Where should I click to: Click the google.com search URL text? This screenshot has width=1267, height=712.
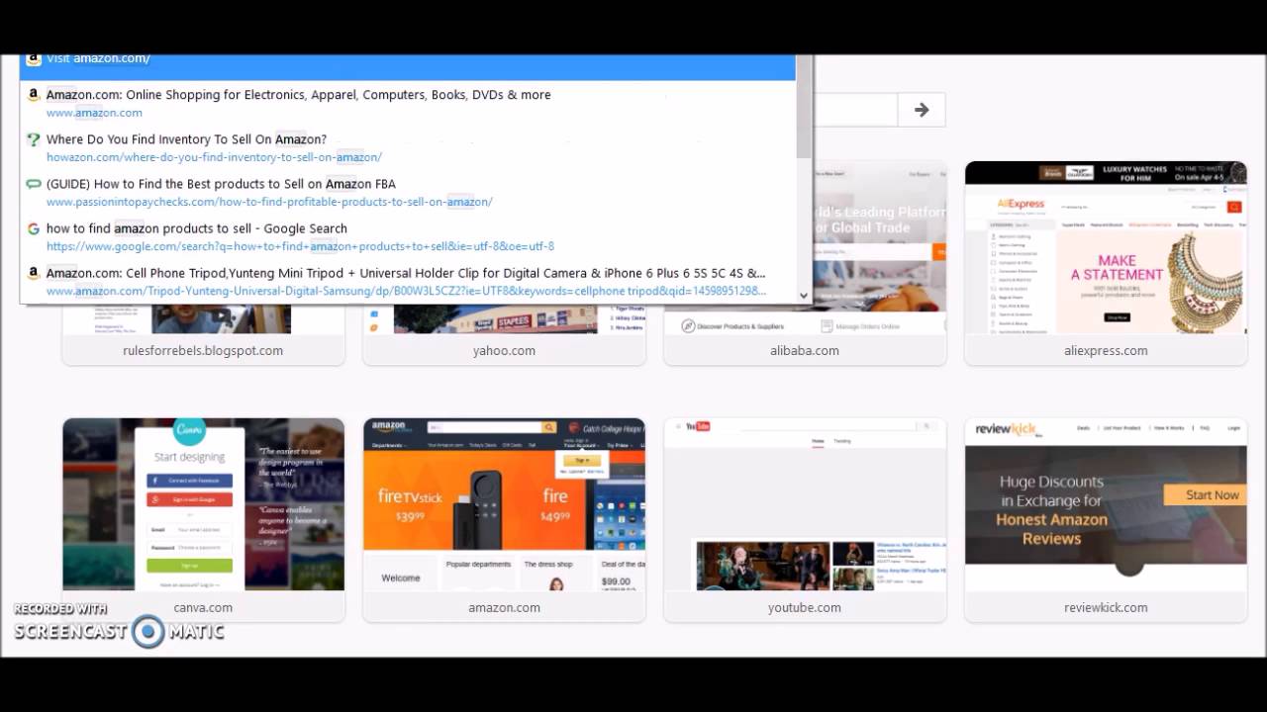coord(300,246)
